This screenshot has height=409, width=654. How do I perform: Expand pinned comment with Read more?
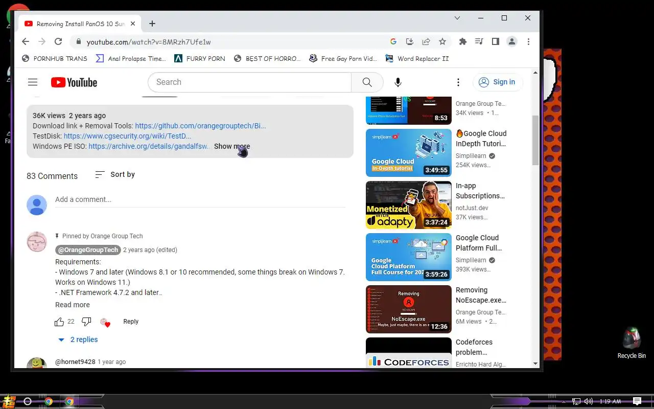(73, 305)
